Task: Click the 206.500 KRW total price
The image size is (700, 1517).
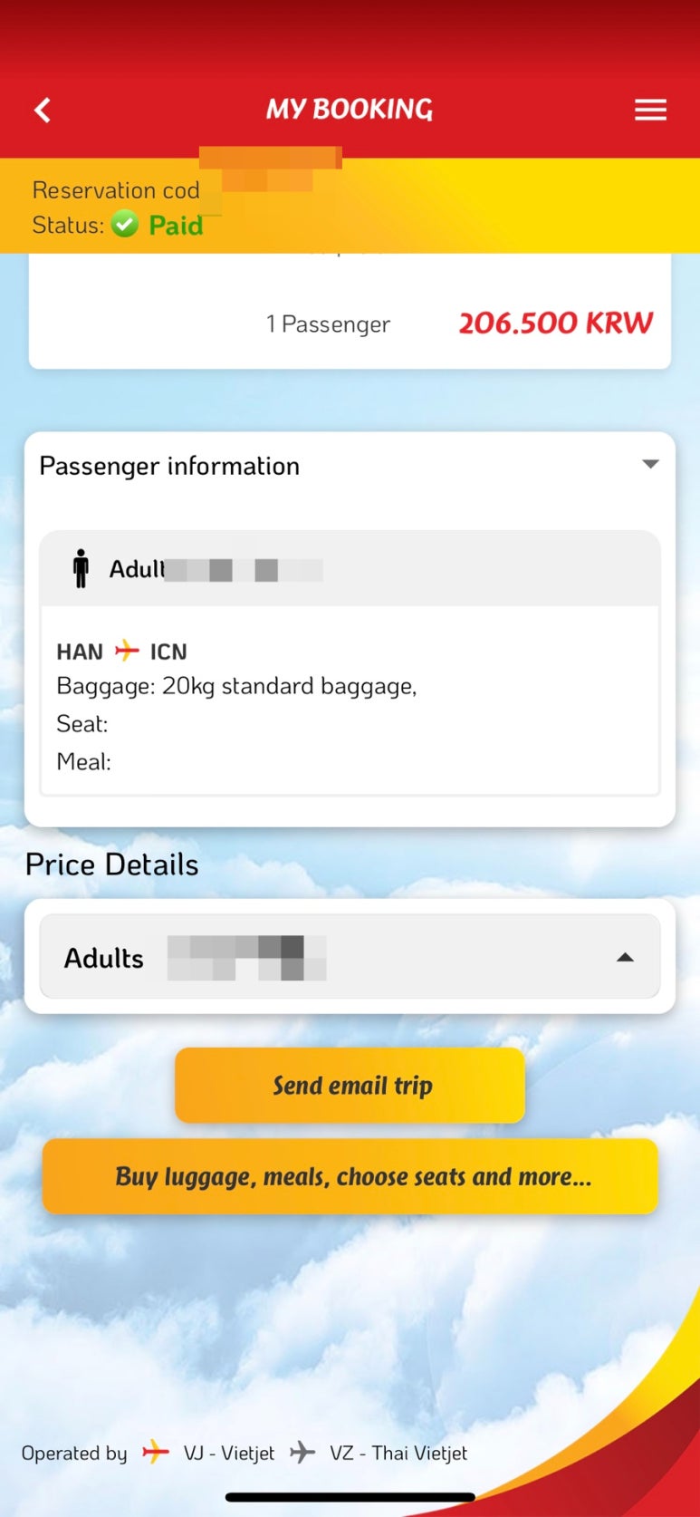Action: click(x=555, y=323)
